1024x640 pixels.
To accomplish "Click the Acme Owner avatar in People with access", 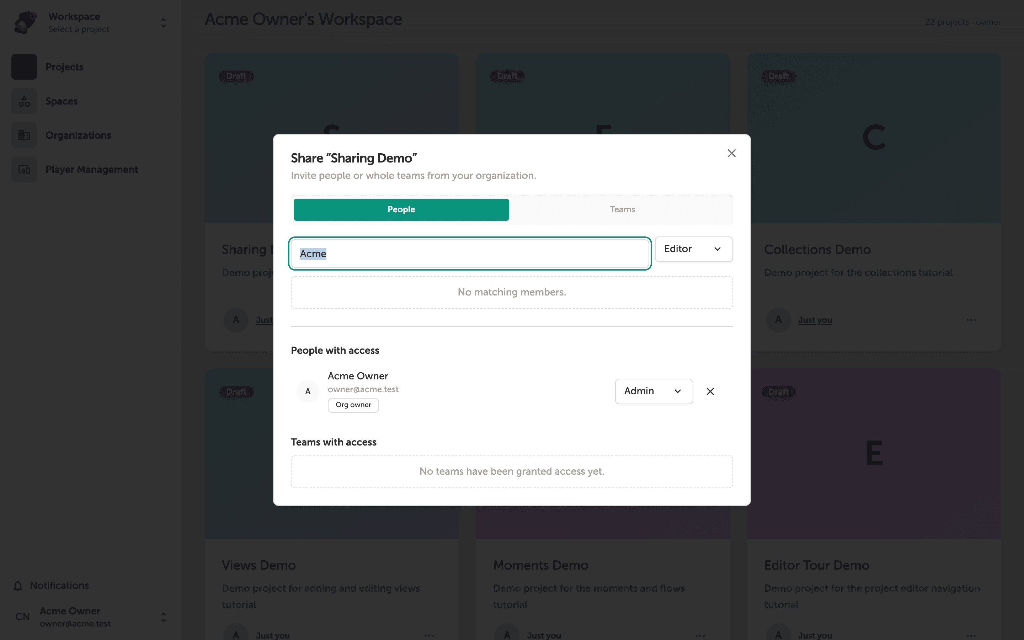I will coord(308,391).
